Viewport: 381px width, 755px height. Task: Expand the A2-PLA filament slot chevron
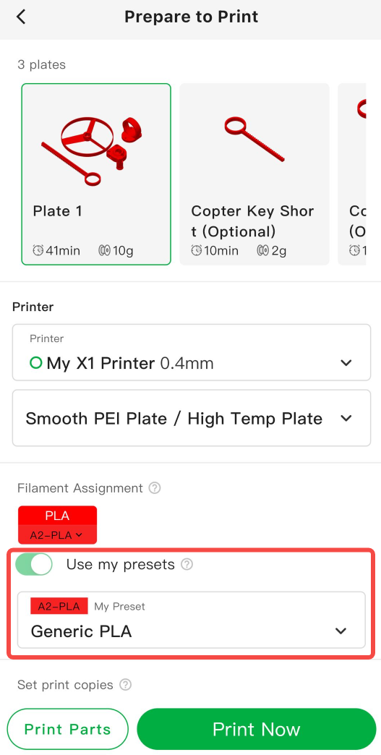click(79, 535)
